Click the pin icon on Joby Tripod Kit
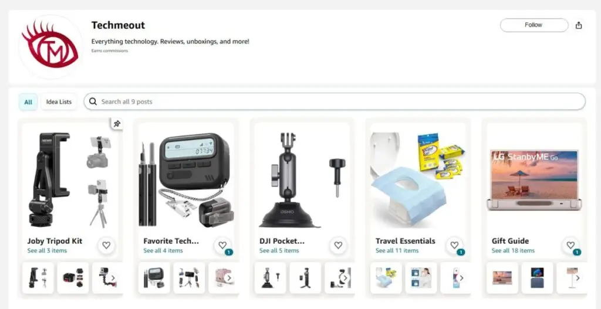 coord(117,124)
